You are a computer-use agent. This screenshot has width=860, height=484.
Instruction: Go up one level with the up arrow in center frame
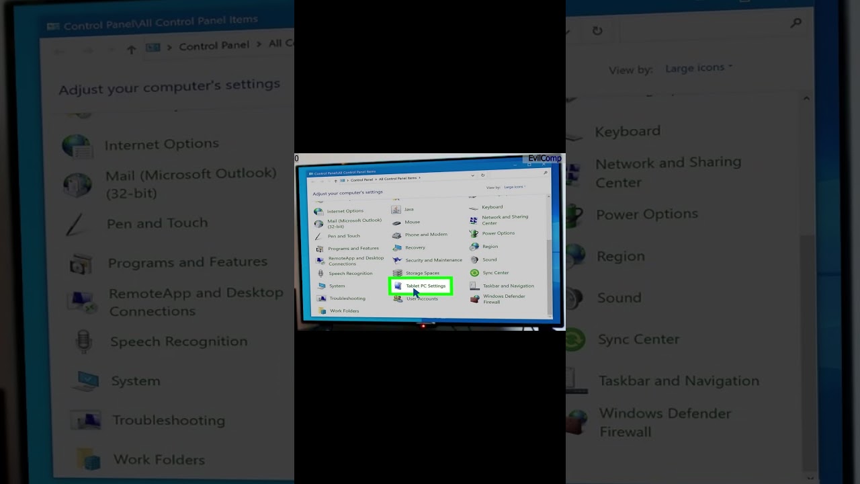click(336, 180)
